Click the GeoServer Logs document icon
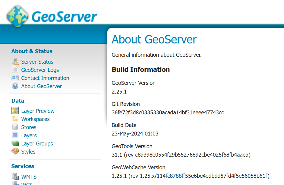284x185 pixels. [15, 70]
